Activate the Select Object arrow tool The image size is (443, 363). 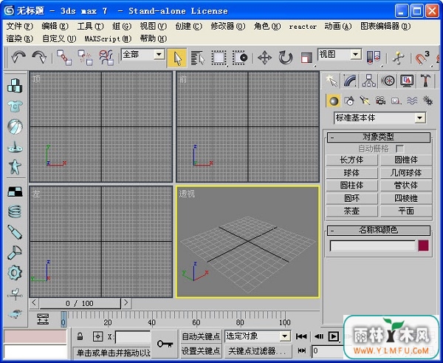point(177,58)
